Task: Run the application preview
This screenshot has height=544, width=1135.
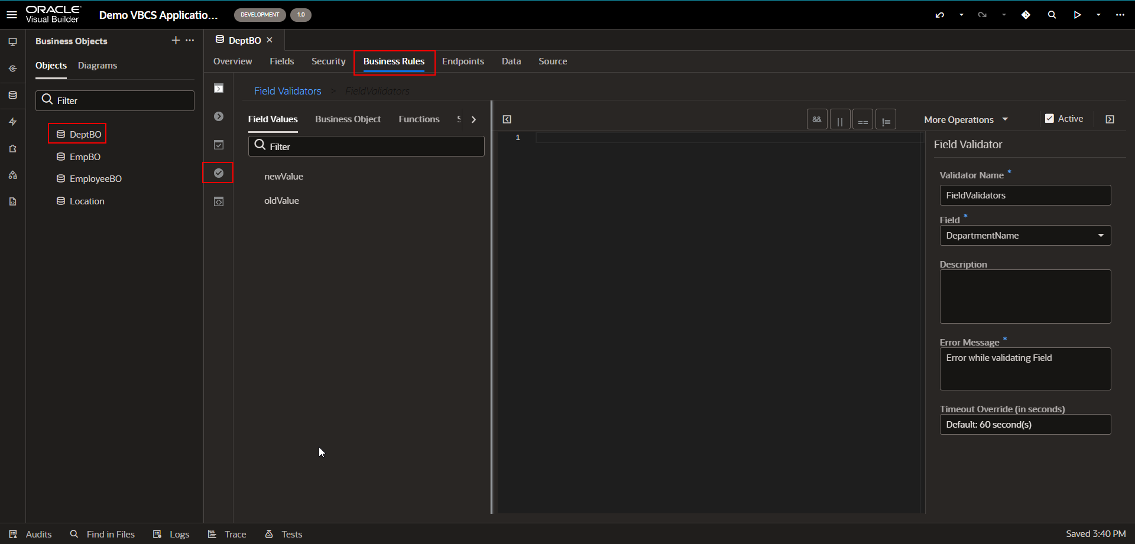Action: click(1077, 15)
